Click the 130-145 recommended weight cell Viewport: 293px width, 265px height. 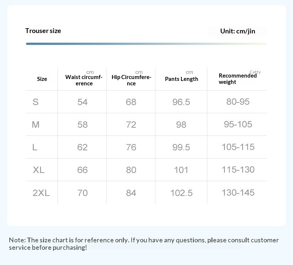(x=238, y=193)
